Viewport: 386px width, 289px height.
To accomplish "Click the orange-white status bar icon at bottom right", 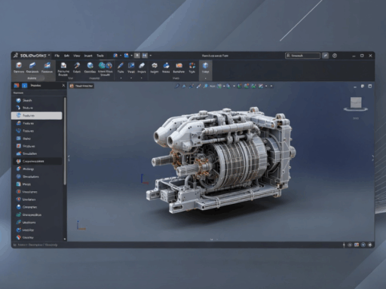I will pos(357,245).
